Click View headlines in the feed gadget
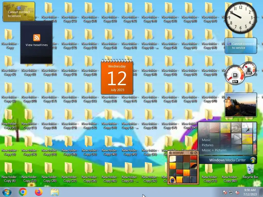This screenshot has width=263, height=197. click(x=36, y=45)
